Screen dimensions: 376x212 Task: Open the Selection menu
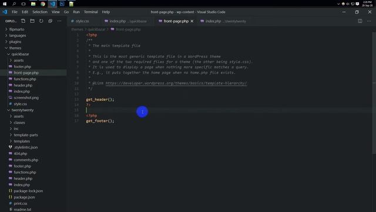click(x=40, y=12)
